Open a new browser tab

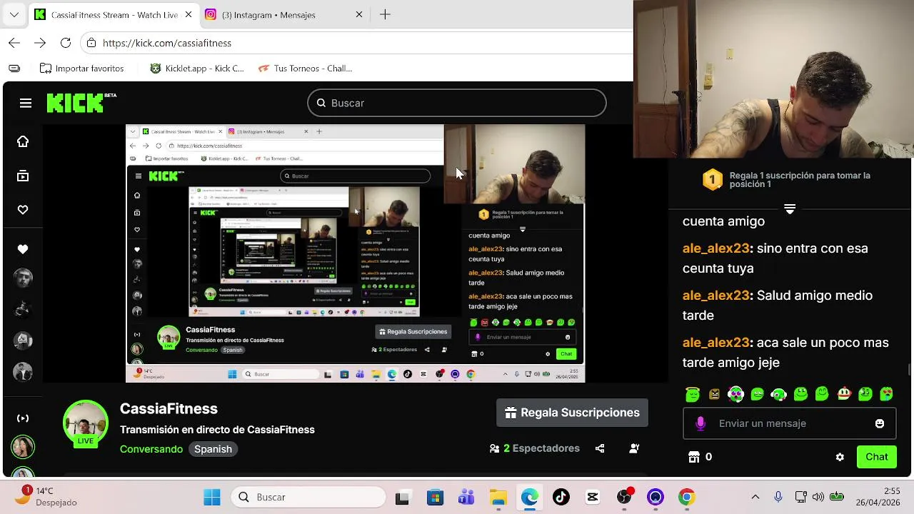[x=385, y=14]
